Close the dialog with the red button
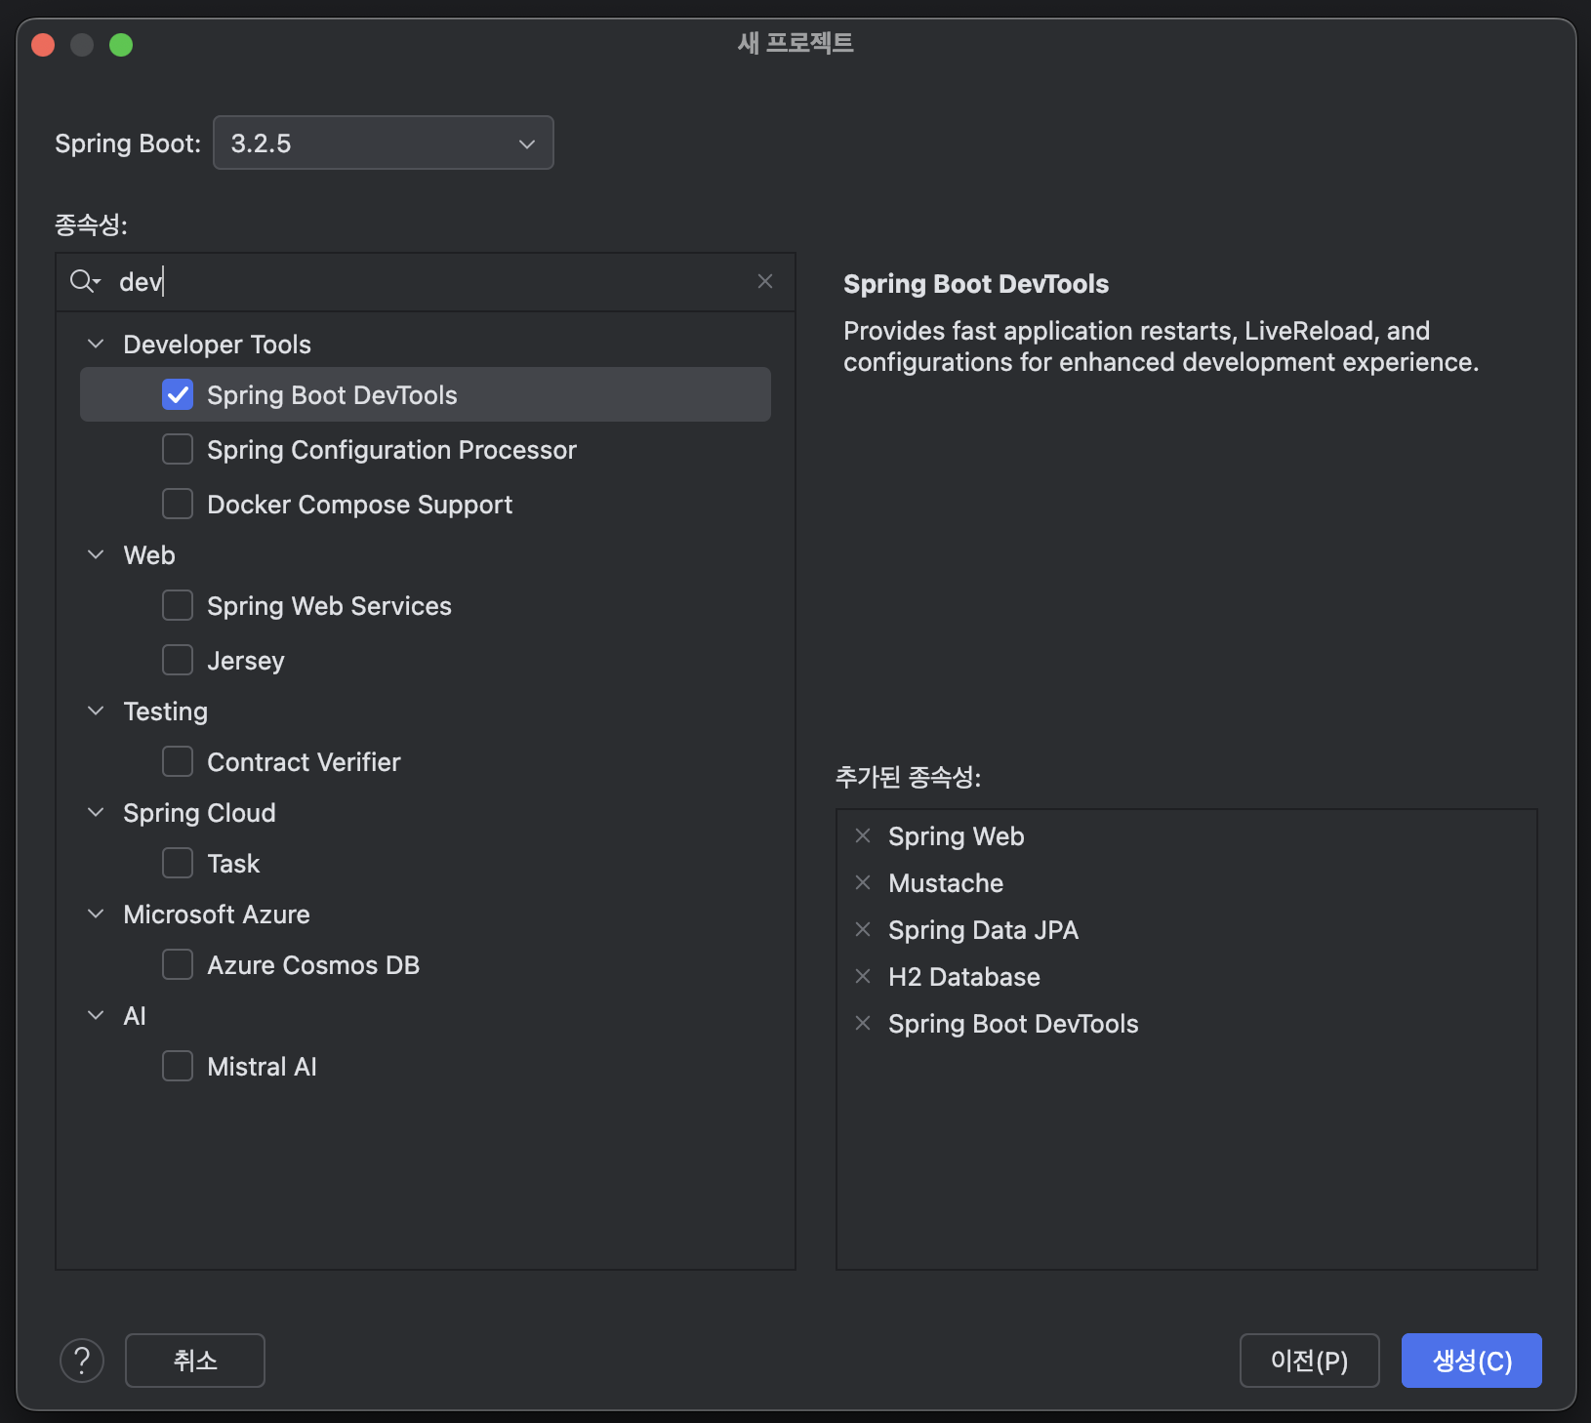 pos(43,45)
